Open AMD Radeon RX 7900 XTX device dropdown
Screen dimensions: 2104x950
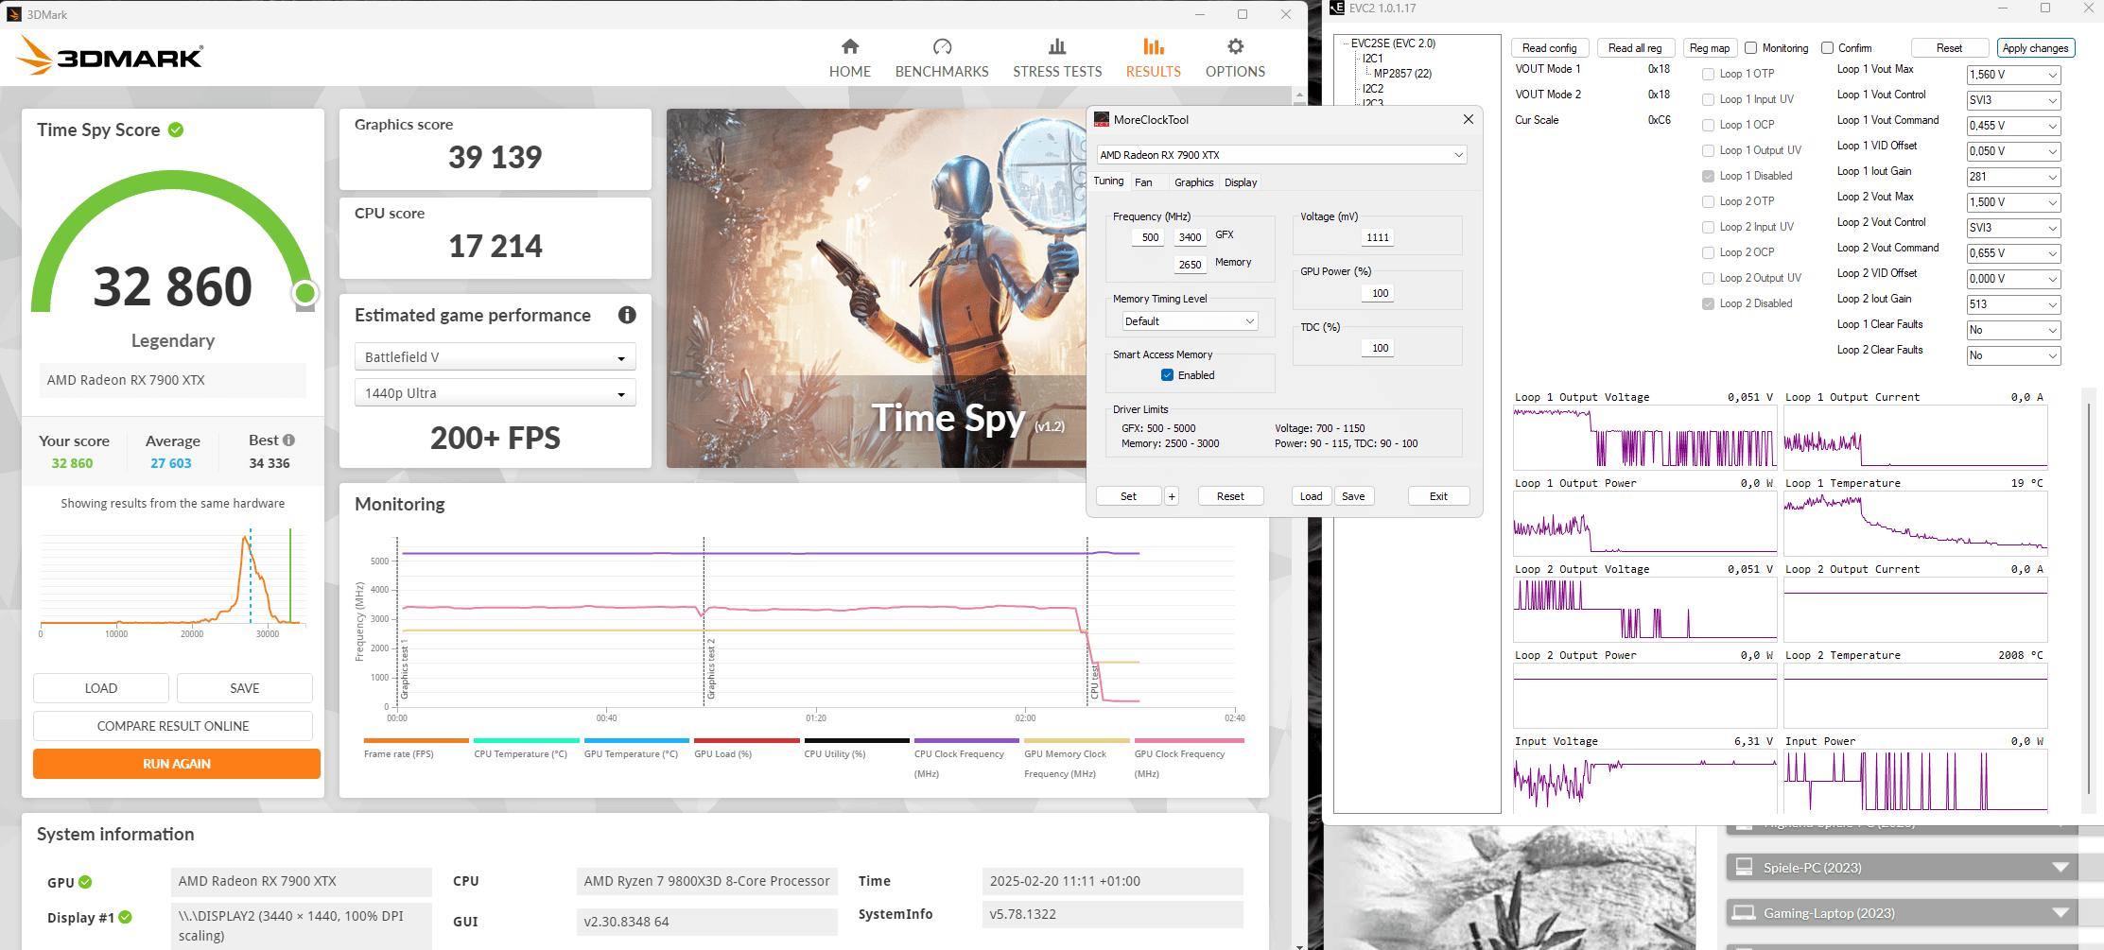(1281, 155)
